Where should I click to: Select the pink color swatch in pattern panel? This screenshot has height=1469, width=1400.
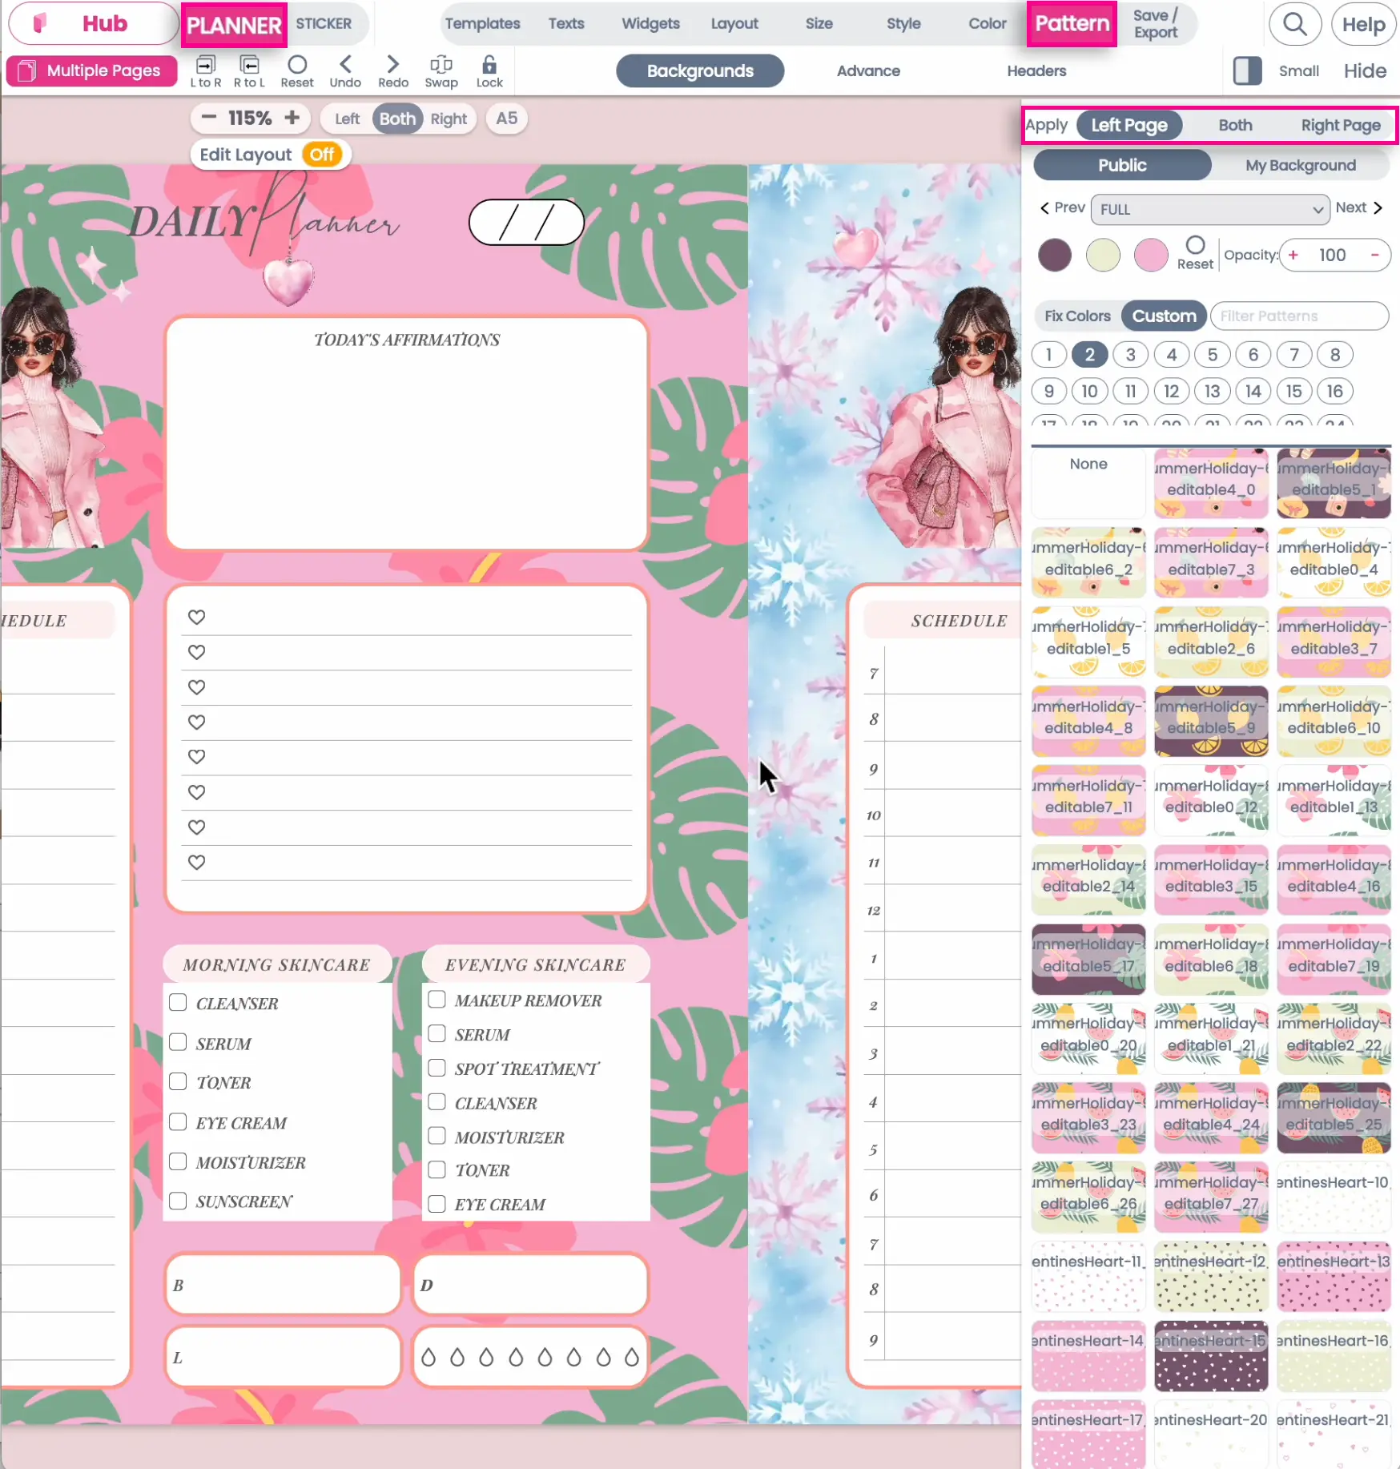(x=1152, y=255)
